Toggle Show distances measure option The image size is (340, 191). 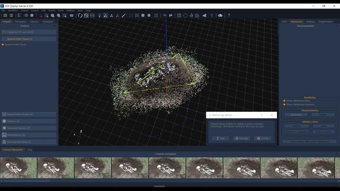284,105
